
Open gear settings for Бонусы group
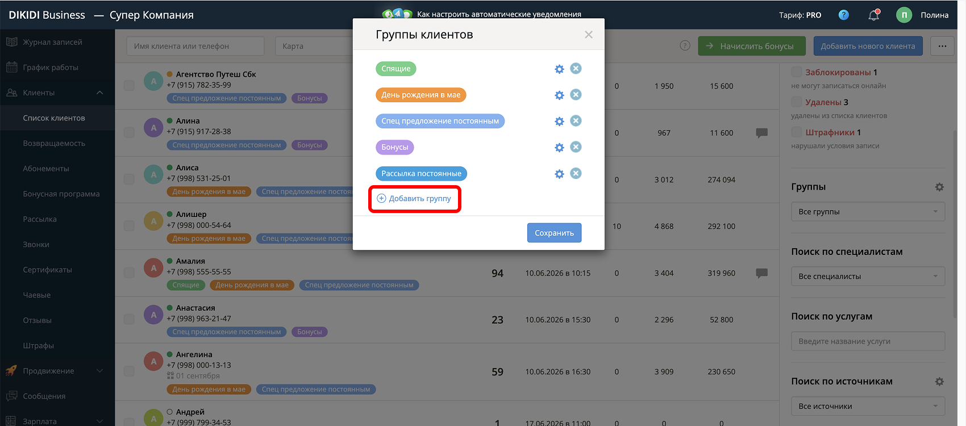coord(559,147)
